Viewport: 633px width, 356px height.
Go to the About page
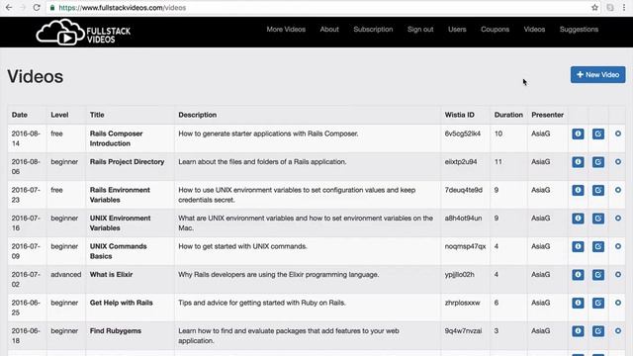(329, 30)
